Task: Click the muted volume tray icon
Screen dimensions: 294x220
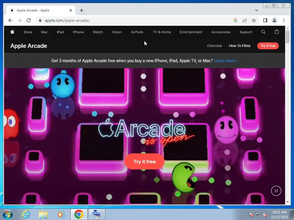Action: 265,215
